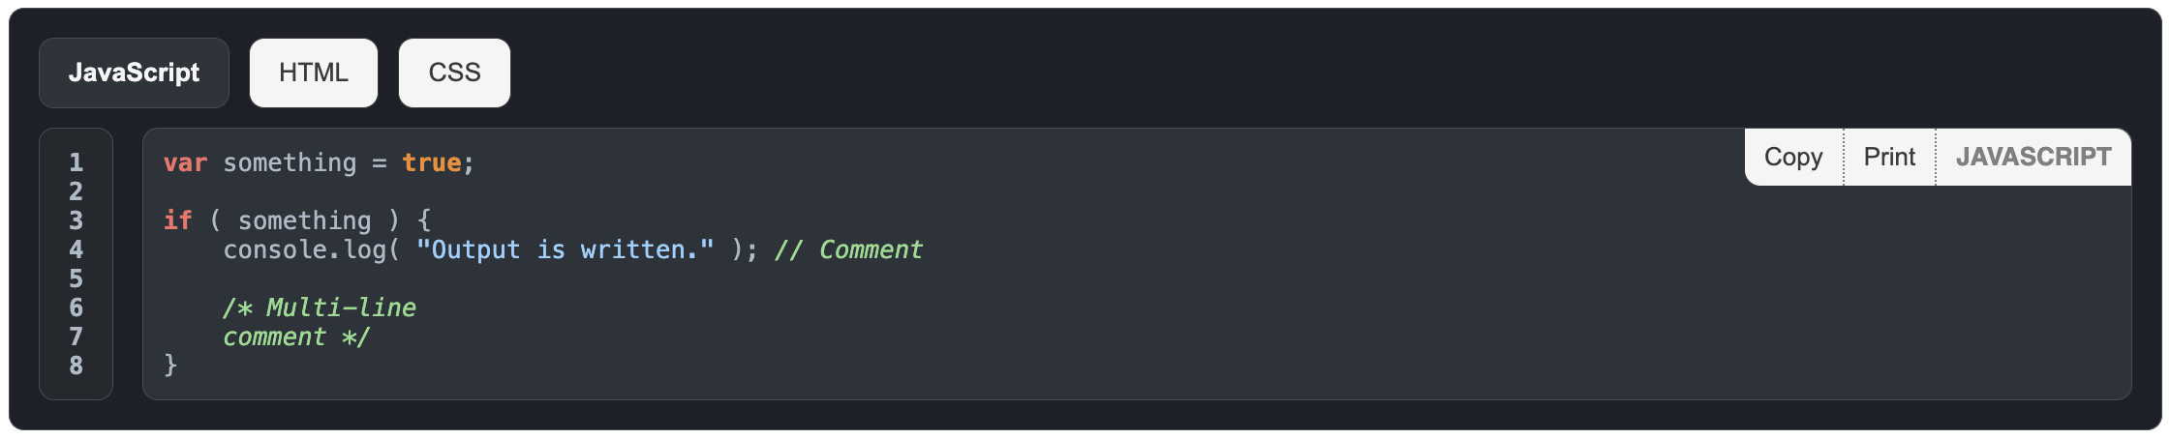Click the '// Comment' inline comment
Screen dimensions: 2171x439
tap(848, 249)
